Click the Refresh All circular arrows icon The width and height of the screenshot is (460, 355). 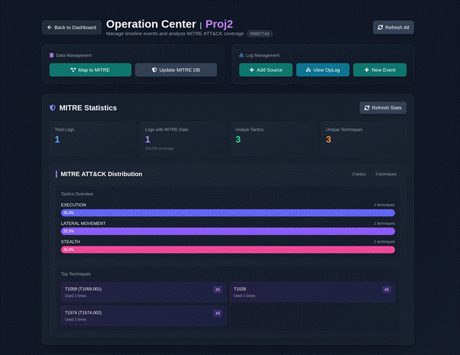[x=381, y=28]
